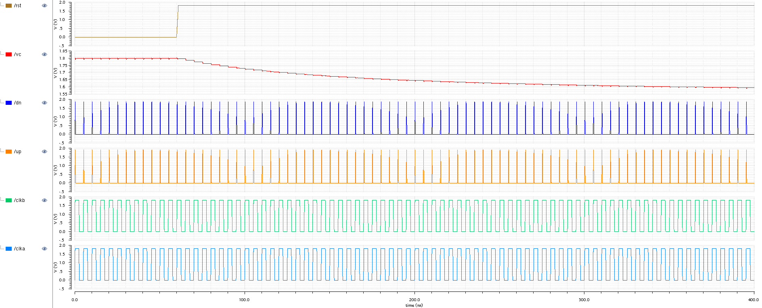Select the /up trace label
Viewport: 762px width, 308px height.
pyautogui.click(x=18, y=152)
